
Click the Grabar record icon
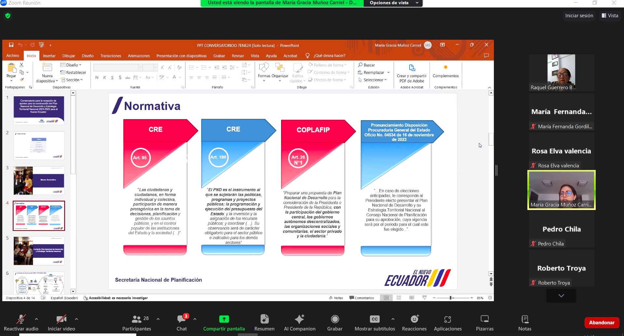335,319
